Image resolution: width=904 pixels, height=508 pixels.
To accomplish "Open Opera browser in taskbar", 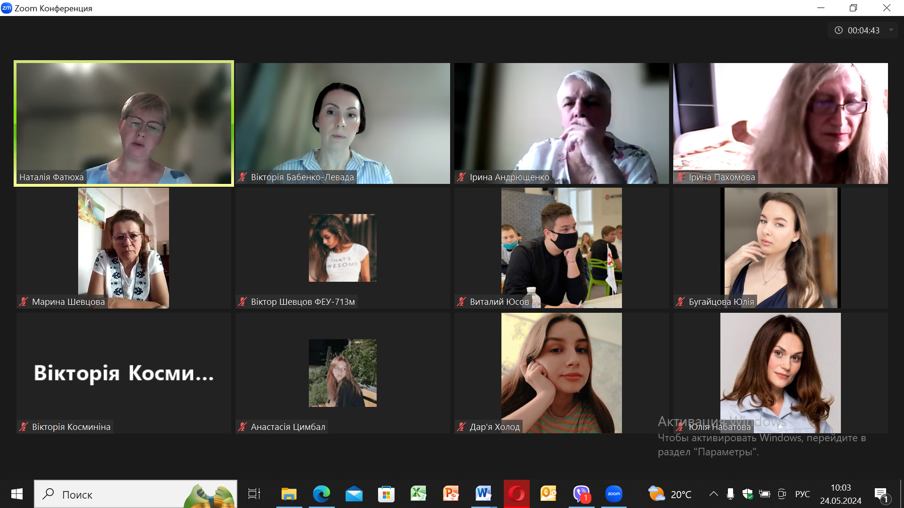I will pyautogui.click(x=517, y=494).
